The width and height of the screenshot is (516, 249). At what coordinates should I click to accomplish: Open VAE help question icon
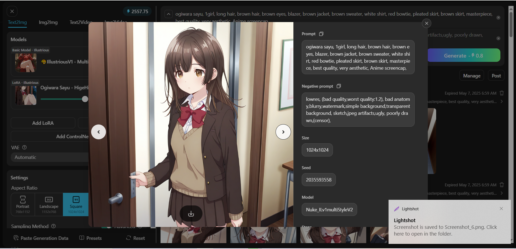point(24,147)
